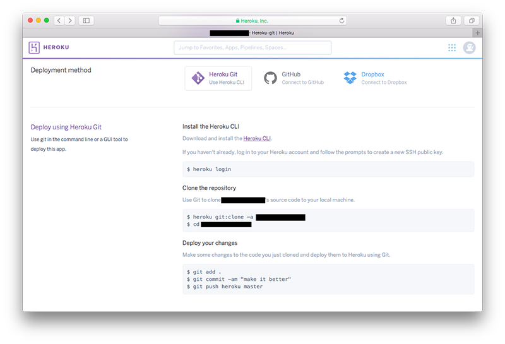505x344 pixels.
Task: Click the green lock in address bar
Action: tap(238, 21)
